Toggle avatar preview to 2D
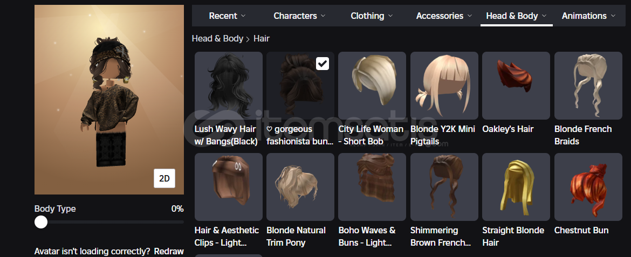This screenshot has width=631, height=257. (x=164, y=178)
